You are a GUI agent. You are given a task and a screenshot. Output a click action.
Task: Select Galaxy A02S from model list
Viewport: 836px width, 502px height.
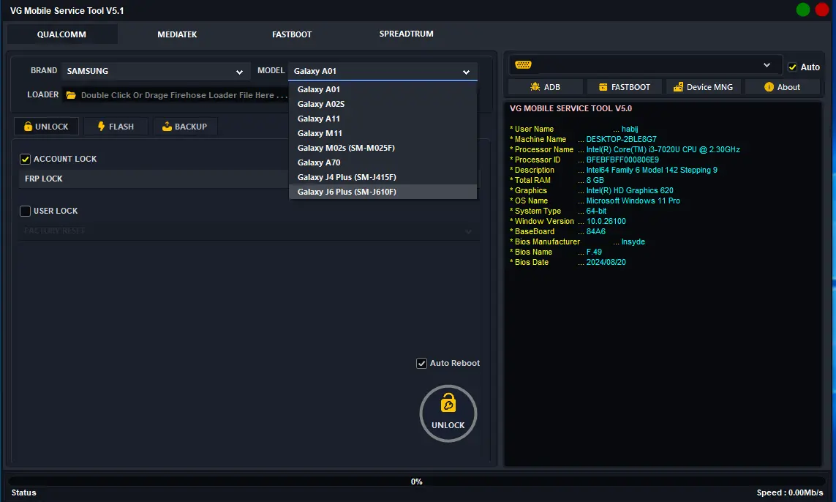click(x=383, y=104)
